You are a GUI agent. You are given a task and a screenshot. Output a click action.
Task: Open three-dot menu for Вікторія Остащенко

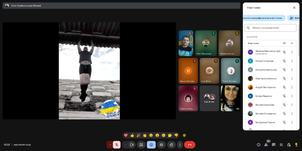[x=292, y=113]
